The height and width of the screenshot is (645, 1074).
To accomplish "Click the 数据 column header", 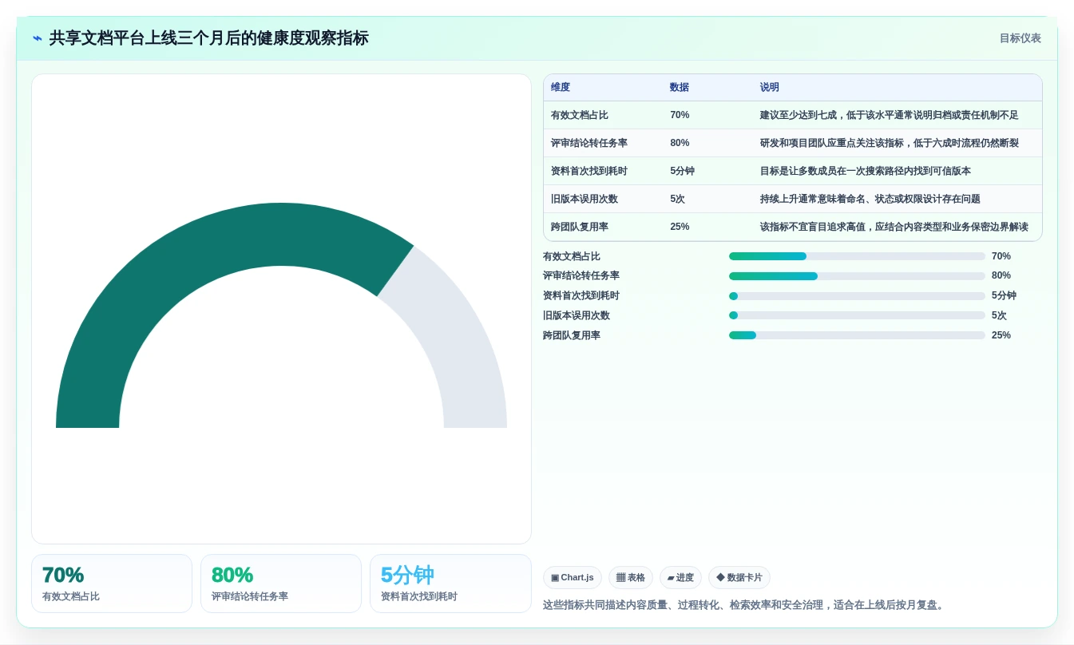I will click(x=680, y=88).
